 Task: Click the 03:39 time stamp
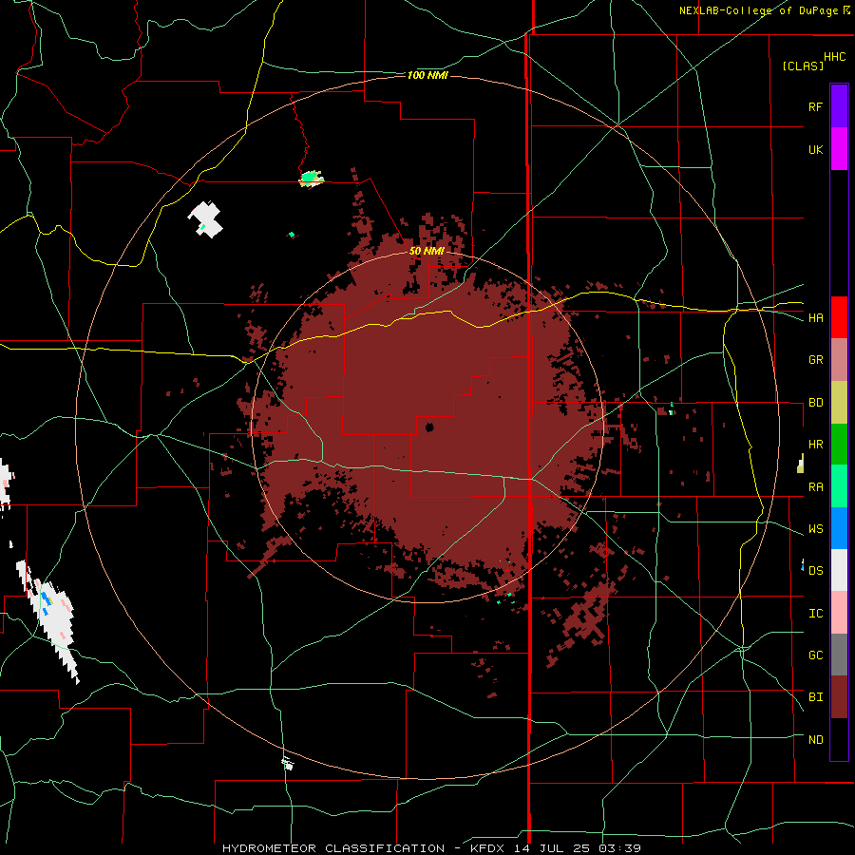point(618,848)
